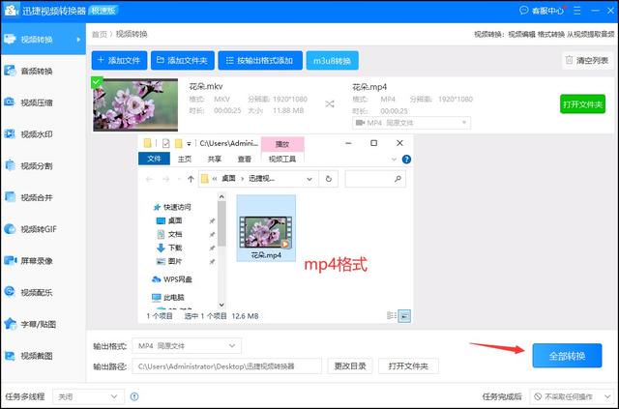The image size is (619, 409).
Task: Open the 视频工具 tab in Explorer
Action: [282, 159]
